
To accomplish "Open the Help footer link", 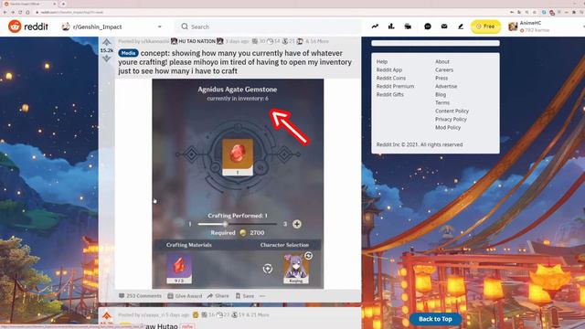I will (x=382, y=61).
